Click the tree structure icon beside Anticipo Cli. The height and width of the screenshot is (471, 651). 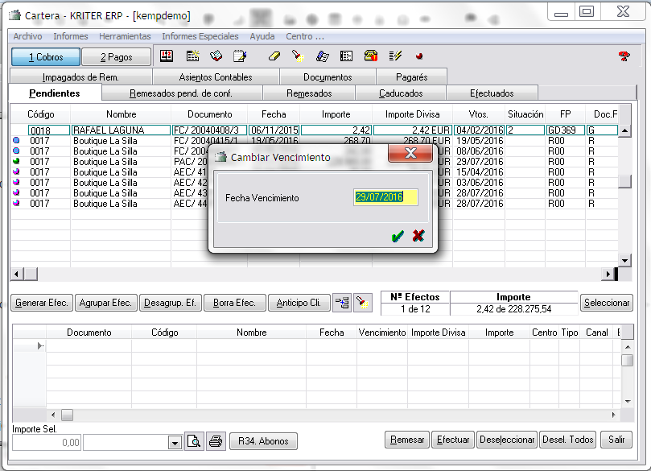[x=342, y=303]
